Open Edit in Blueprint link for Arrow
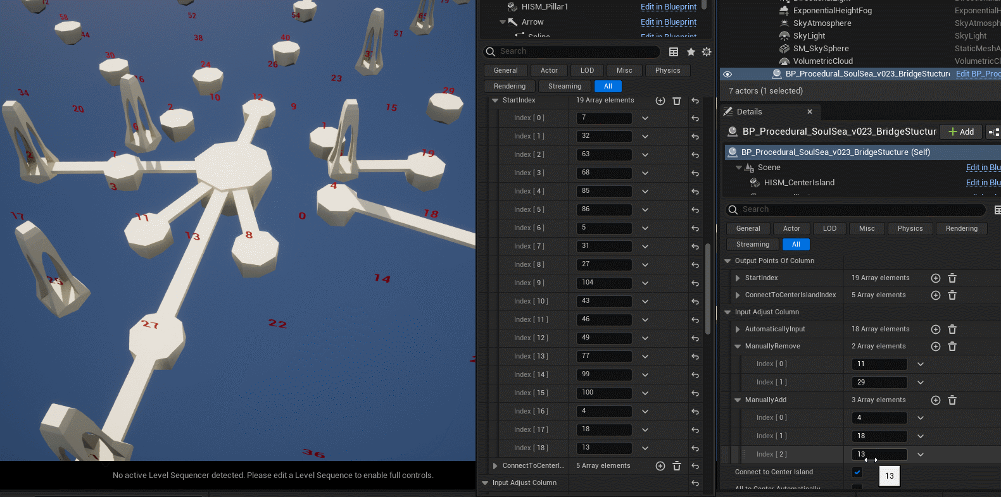This screenshot has width=1001, height=497. (x=669, y=22)
